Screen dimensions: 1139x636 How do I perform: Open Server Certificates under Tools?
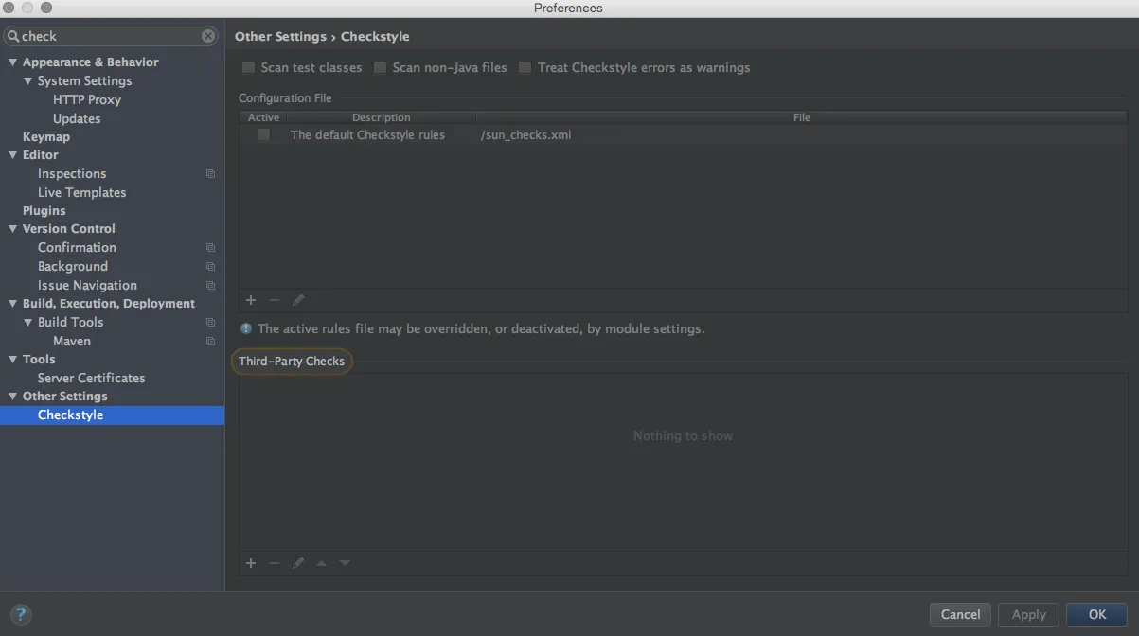point(92,378)
